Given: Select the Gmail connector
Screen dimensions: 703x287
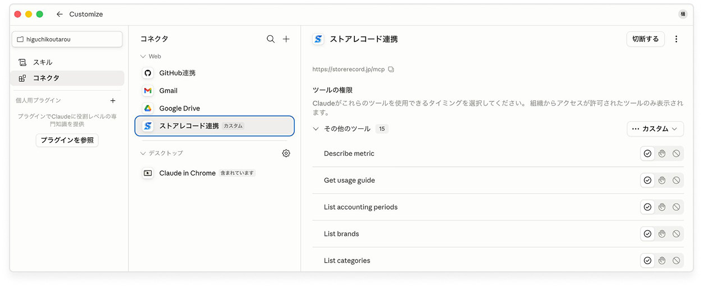Looking at the screenshot, I should coord(214,90).
